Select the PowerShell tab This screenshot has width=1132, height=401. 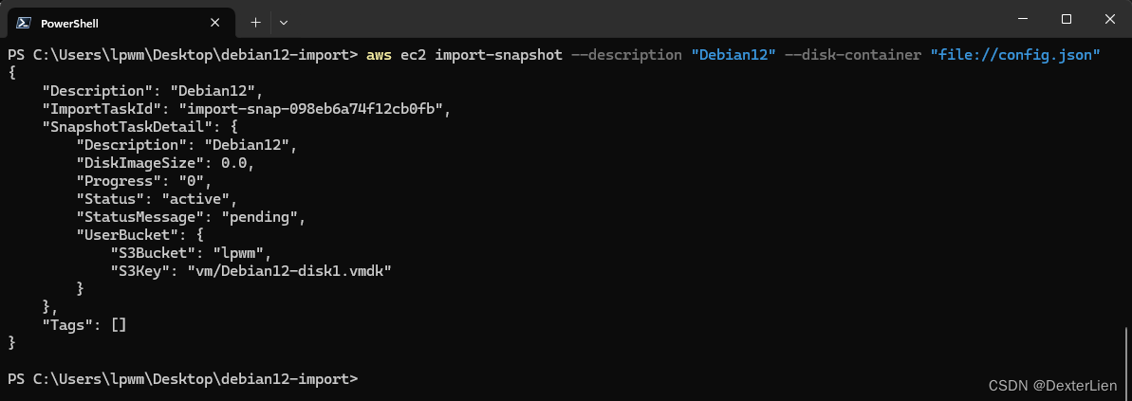(121, 23)
